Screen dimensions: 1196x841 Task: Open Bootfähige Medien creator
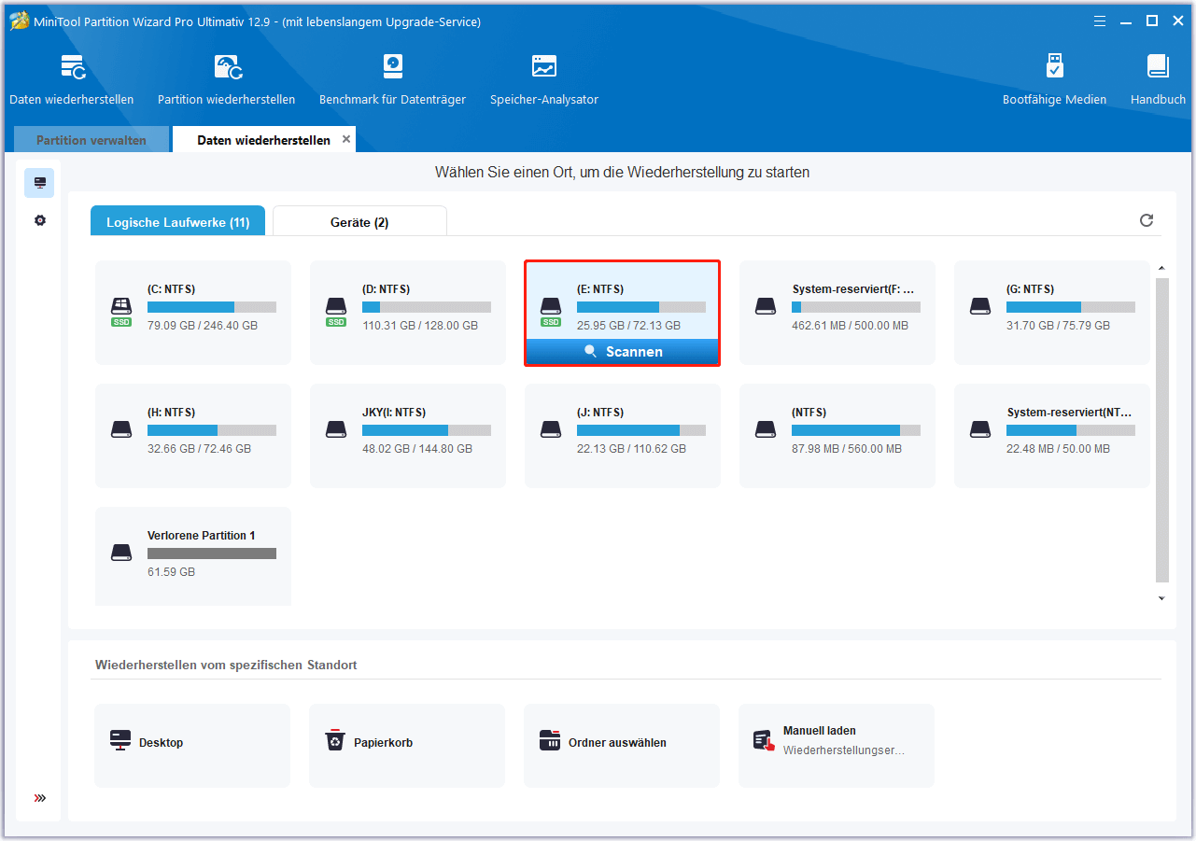(x=1054, y=79)
